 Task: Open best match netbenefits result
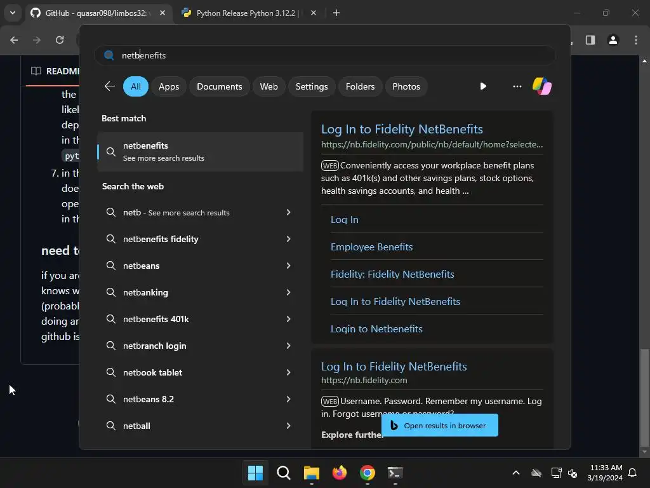point(200,151)
